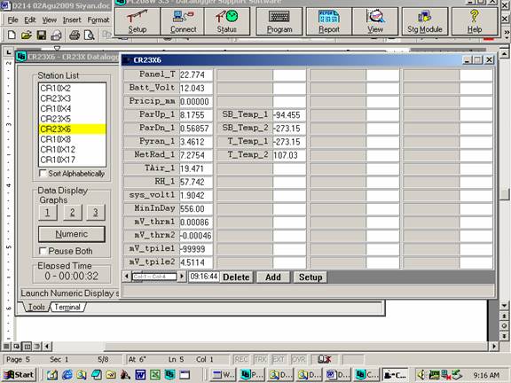The height and width of the screenshot is (383, 511).
Task: Click Word's Print Preview icon
Action: tap(89, 35)
